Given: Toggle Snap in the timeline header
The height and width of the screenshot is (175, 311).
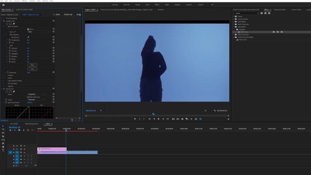Looking at the screenshot, I should click(15, 130).
